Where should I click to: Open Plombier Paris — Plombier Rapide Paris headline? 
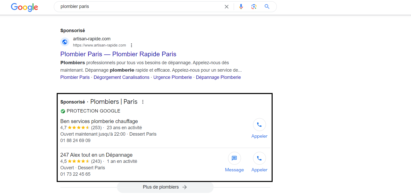coord(118,54)
